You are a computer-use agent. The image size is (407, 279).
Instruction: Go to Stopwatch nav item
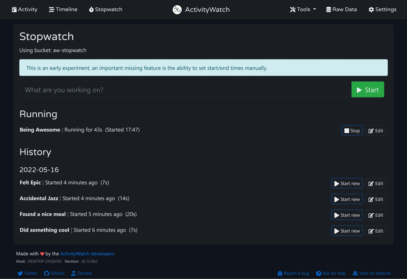[x=106, y=9]
